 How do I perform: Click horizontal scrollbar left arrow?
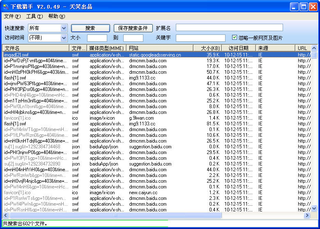coord(5,215)
